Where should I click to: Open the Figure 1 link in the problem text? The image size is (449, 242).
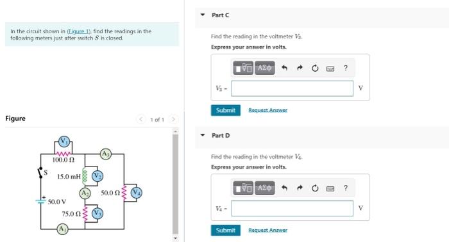pyautogui.click(x=79, y=31)
